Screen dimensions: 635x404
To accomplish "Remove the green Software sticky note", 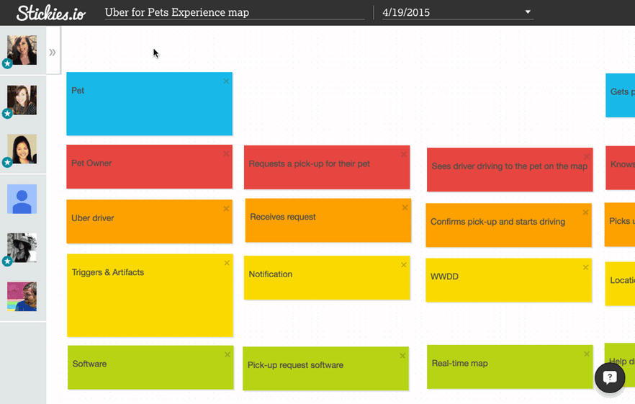I will click(x=228, y=354).
